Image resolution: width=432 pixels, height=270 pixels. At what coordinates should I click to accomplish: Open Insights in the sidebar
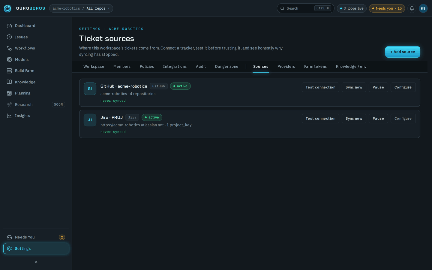point(36,116)
